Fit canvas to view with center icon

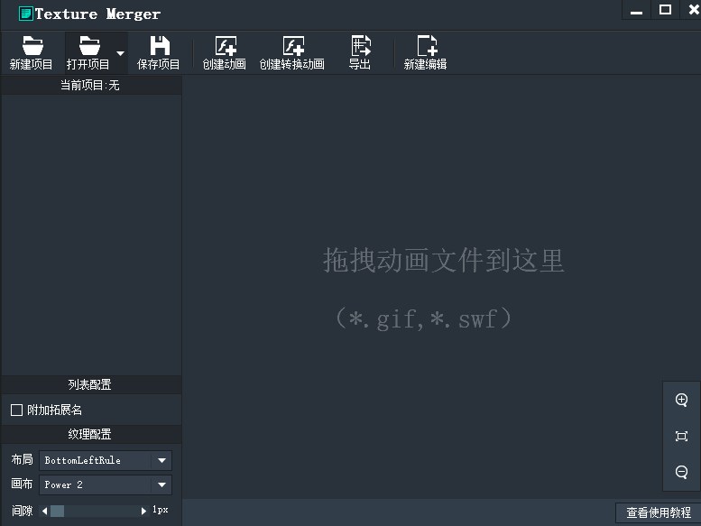click(x=681, y=436)
